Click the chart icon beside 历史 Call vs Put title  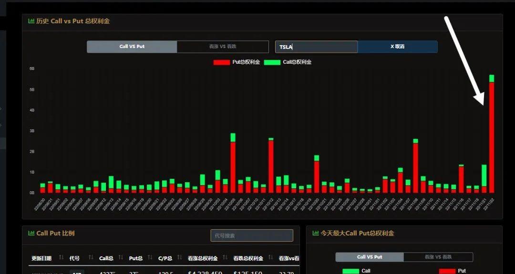coord(31,21)
